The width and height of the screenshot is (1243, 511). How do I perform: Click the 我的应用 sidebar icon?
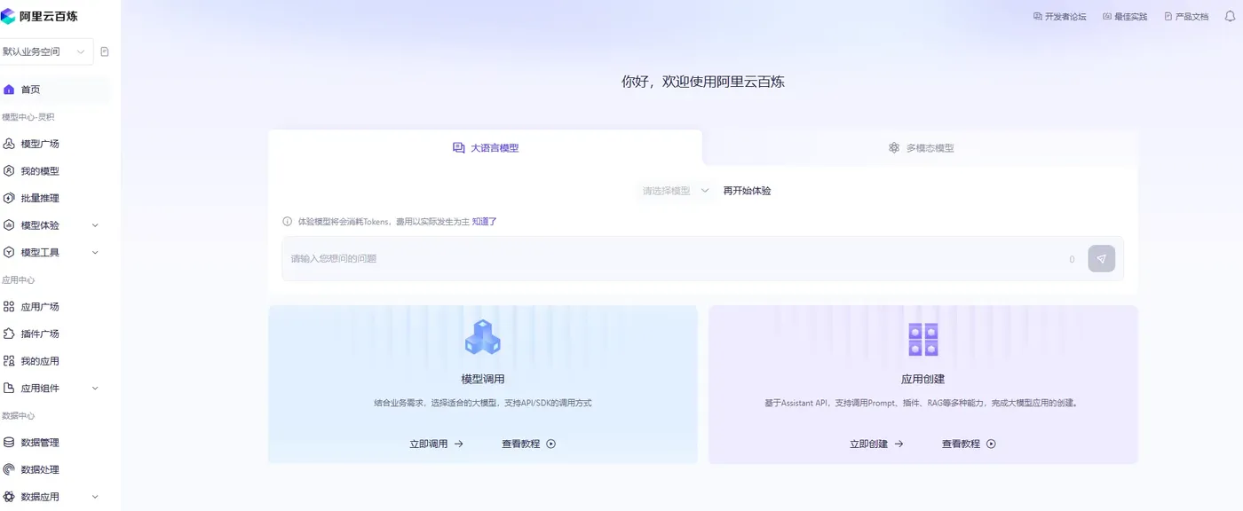click(x=9, y=361)
